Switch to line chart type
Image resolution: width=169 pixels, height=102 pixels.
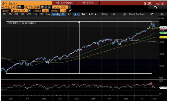pos(70,14)
